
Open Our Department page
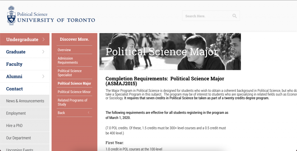click(x=19, y=138)
